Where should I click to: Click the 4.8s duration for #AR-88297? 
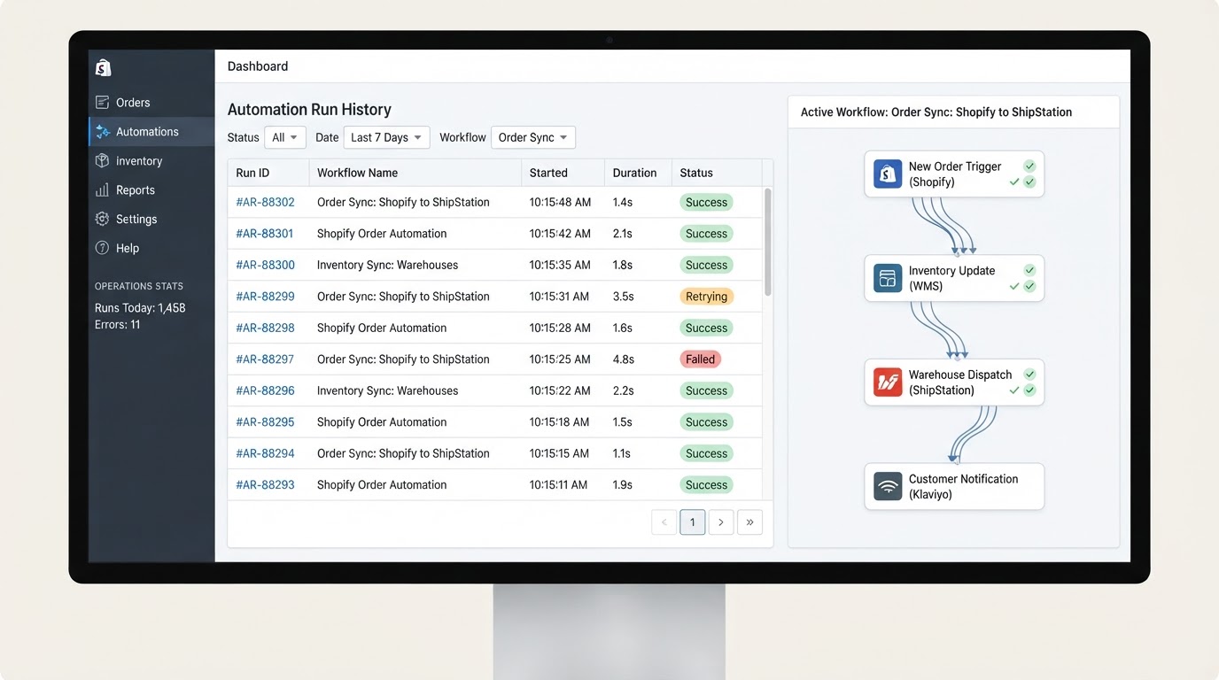(624, 359)
